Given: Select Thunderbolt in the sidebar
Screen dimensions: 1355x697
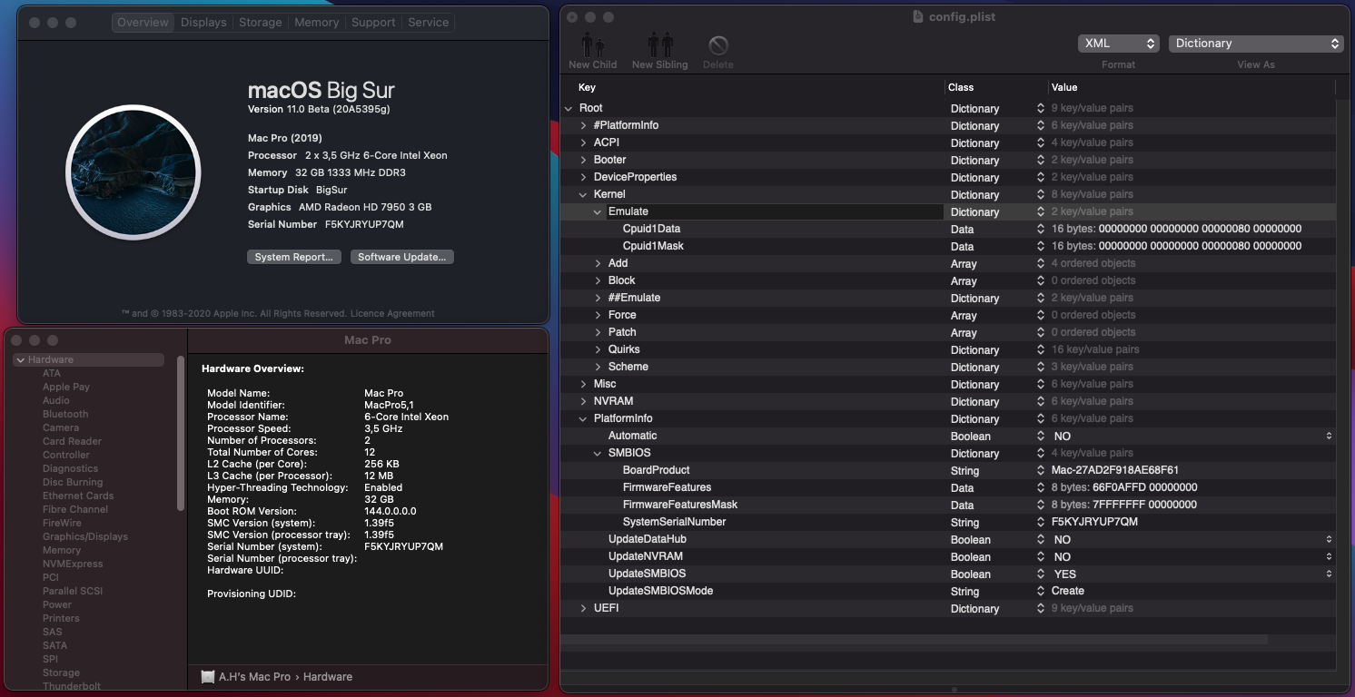Looking at the screenshot, I should tap(72, 686).
